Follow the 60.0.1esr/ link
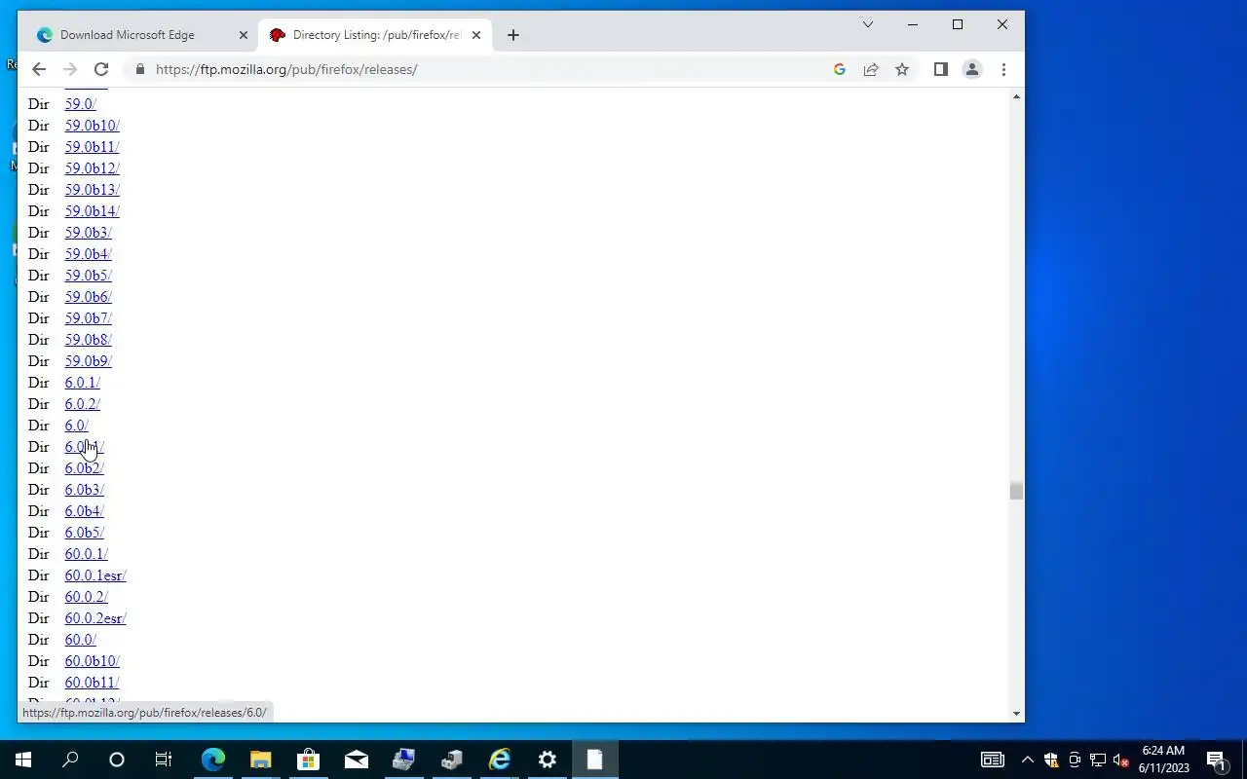 pos(95,575)
